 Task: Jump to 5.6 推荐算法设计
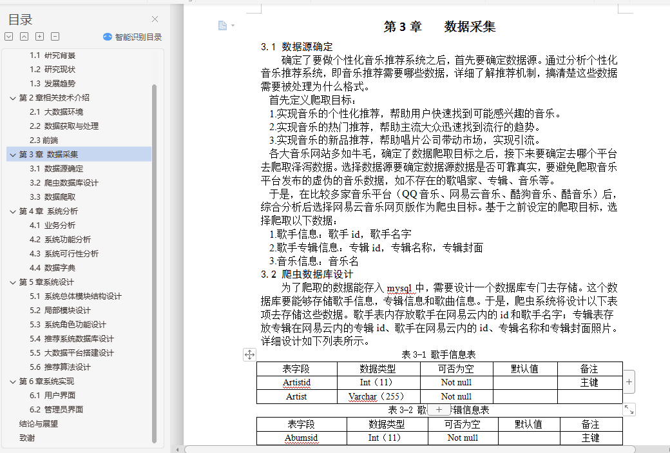61,367
